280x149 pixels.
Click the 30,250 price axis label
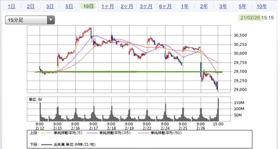click(240, 44)
